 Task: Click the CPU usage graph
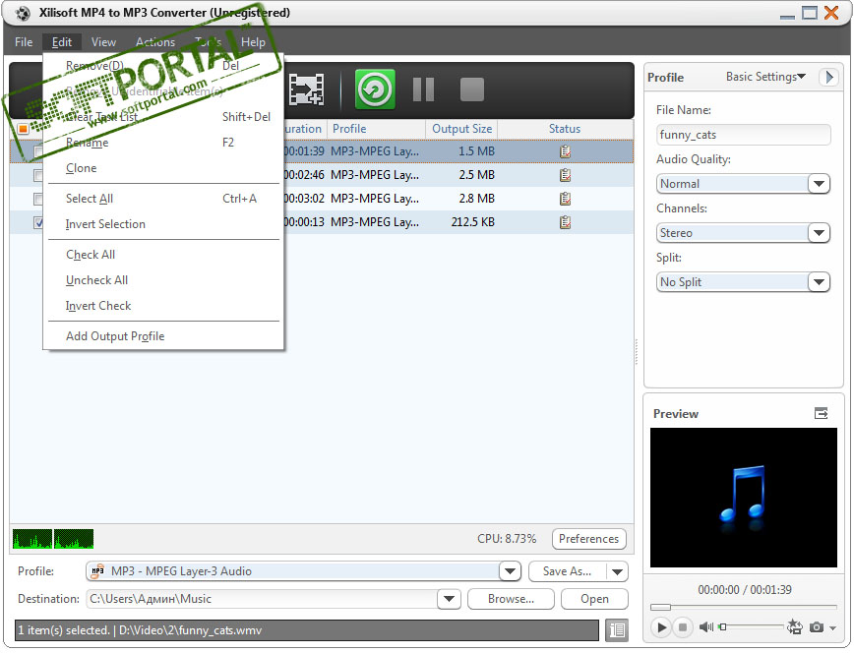coord(53,539)
